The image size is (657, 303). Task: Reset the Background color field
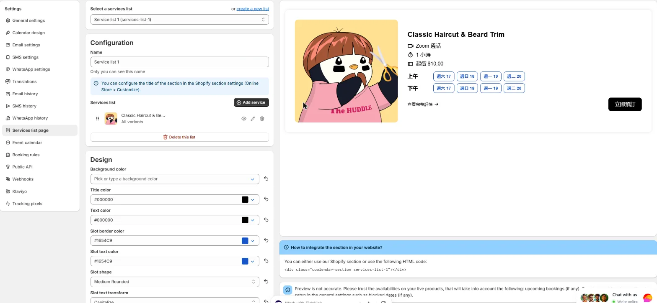pos(266,179)
